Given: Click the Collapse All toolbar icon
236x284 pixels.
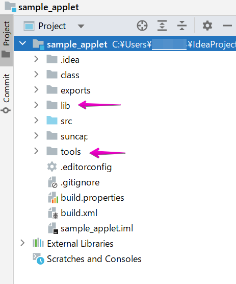Looking at the screenshot, I should coord(182,26).
